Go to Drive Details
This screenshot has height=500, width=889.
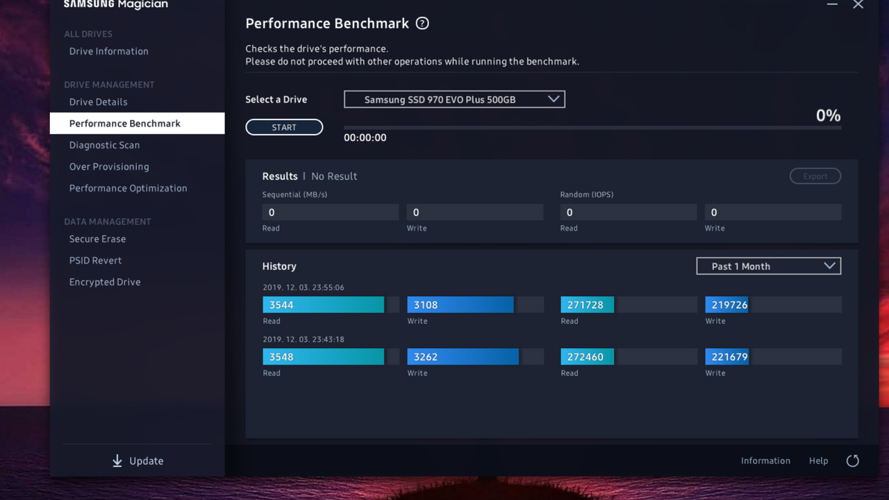point(99,102)
